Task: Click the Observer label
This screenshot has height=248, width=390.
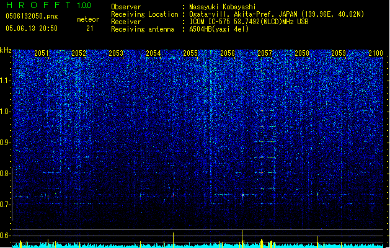Action: click(126, 7)
